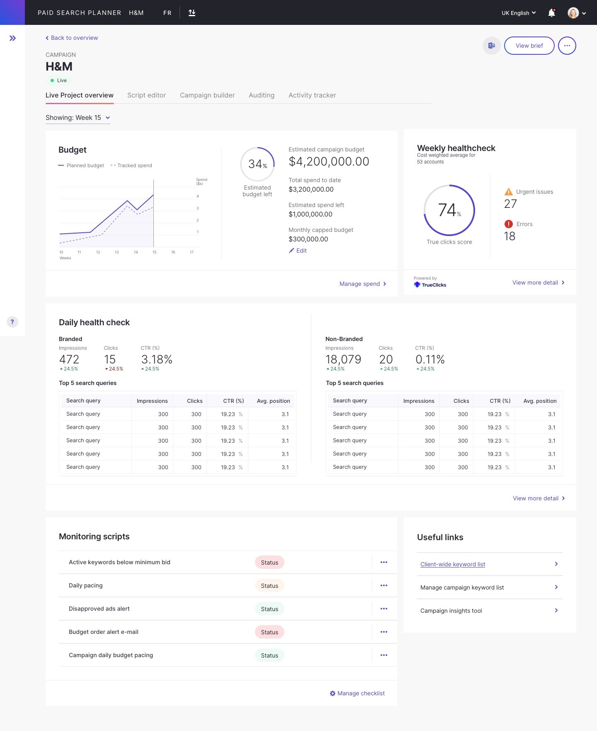Select the FR market in top bar
The height and width of the screenshot is (731, 597).
point(167,13)
